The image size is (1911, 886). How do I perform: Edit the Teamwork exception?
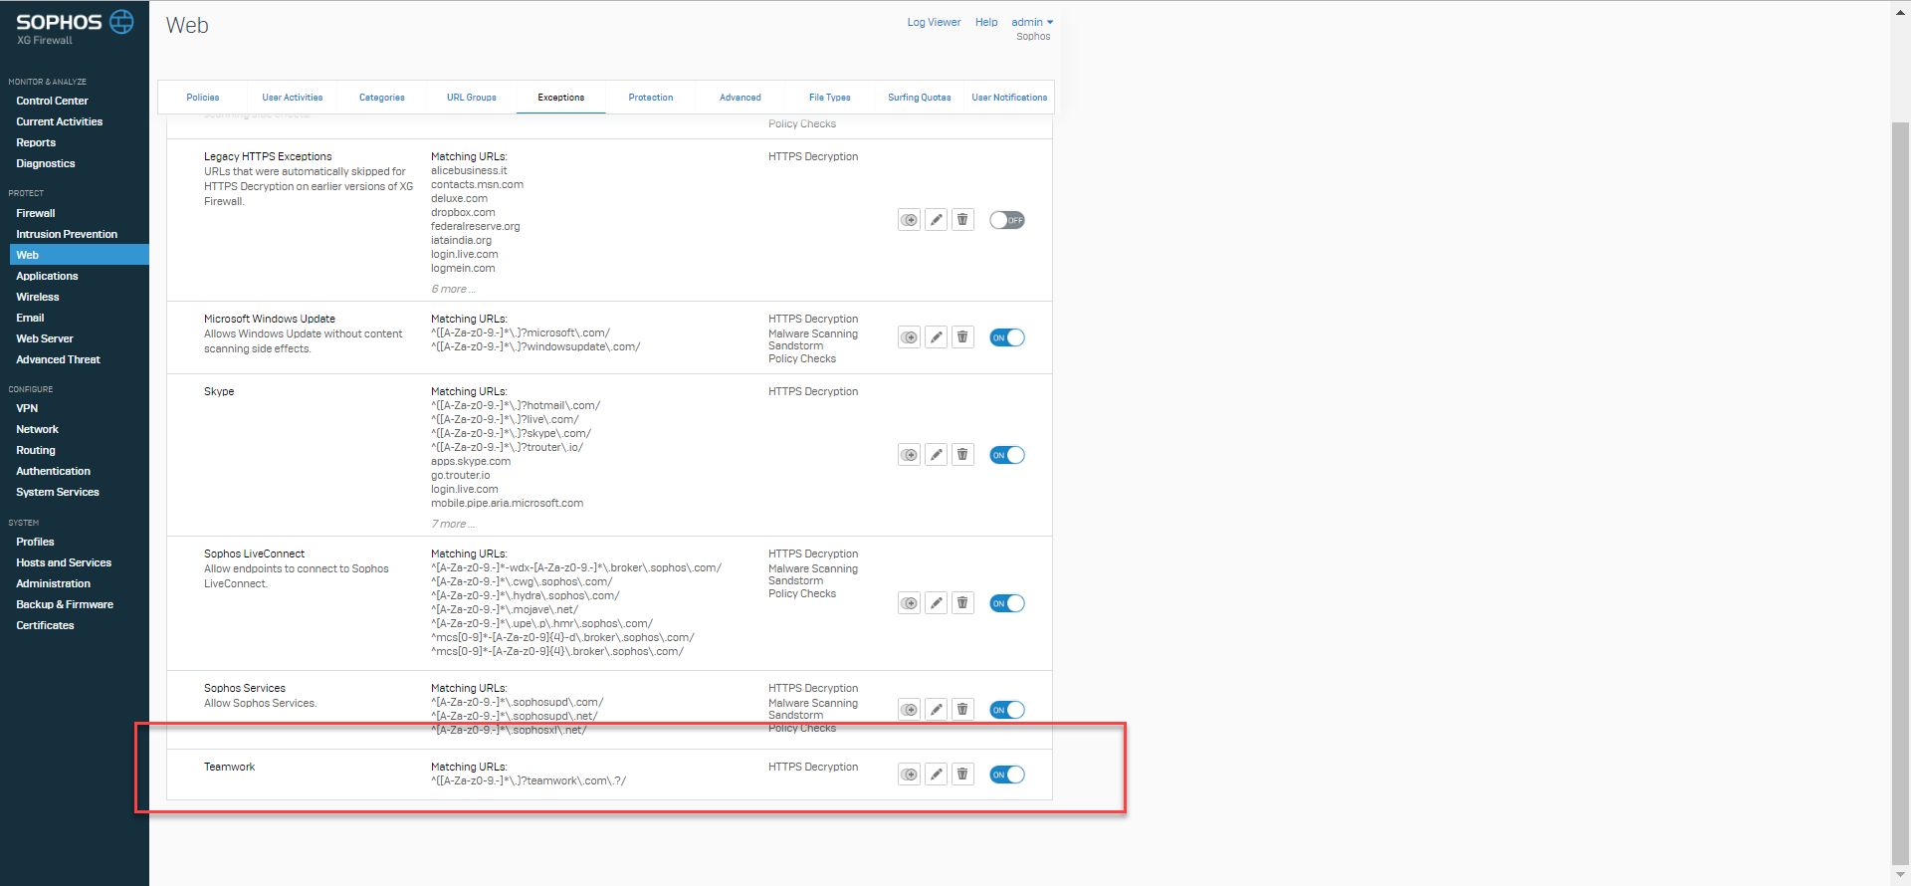point(936,775)
